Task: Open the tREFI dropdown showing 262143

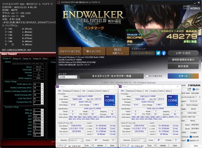Action: click(x=42, y=119)
